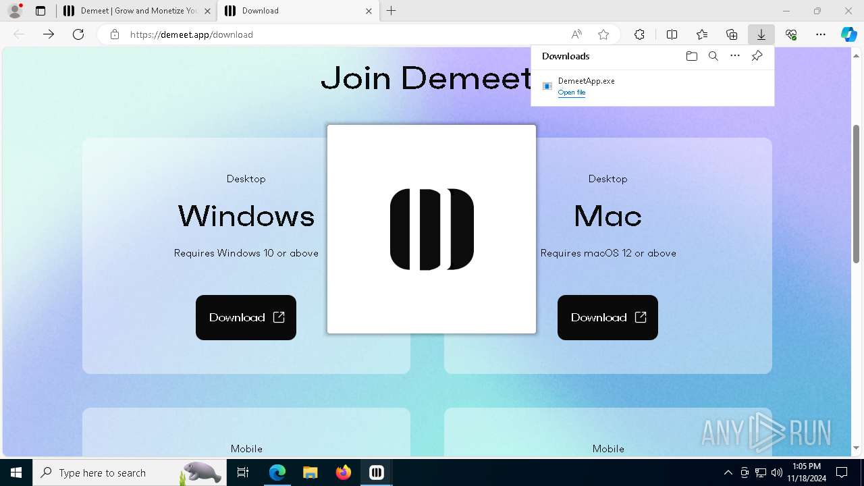Select the DemeetApp.exe download entry
The image size is (864, 486).
[x=653, y=86]
